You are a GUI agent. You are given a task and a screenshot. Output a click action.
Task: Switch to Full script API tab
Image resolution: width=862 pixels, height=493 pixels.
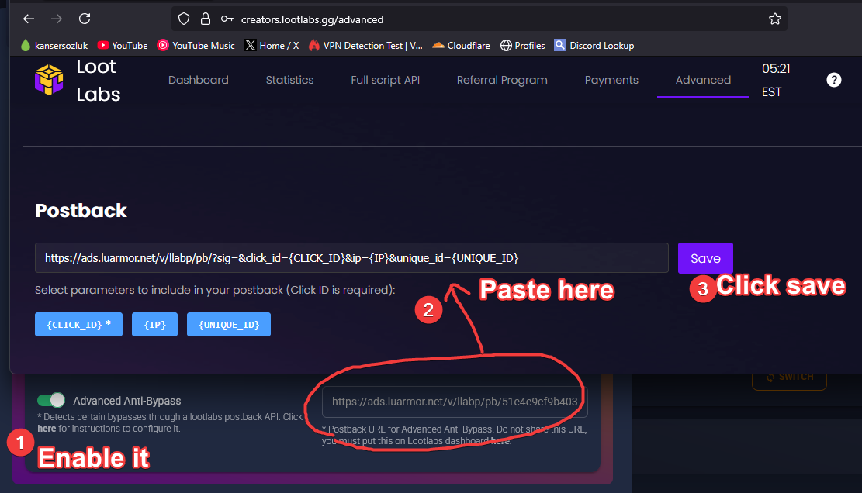point(386,80)
